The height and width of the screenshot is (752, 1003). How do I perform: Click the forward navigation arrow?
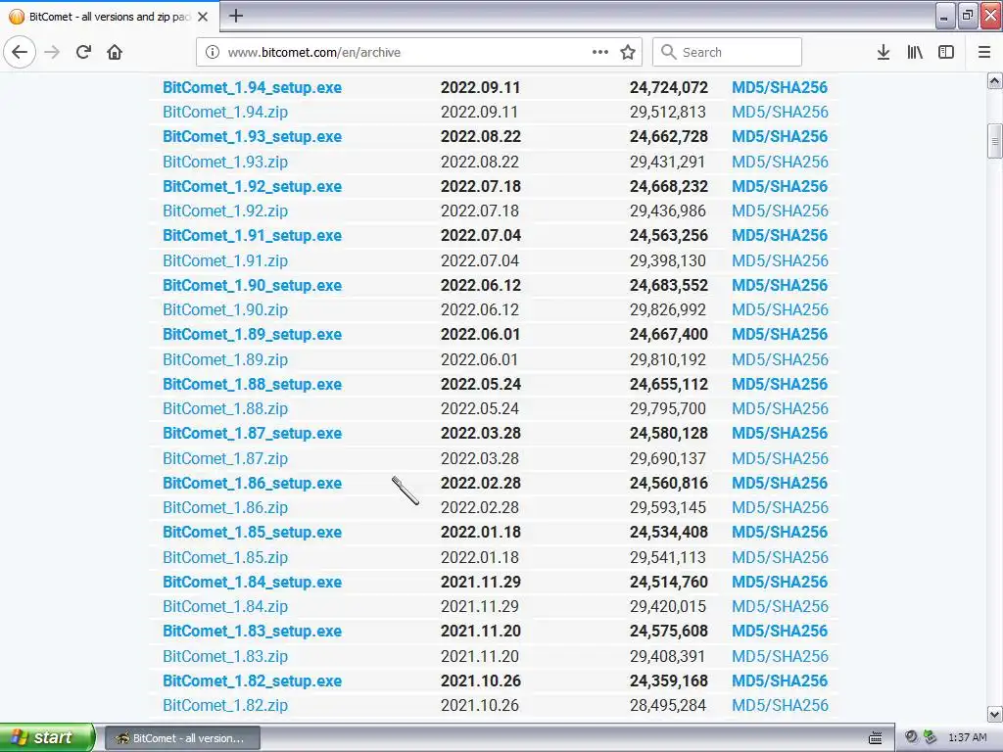pos(52,52)
